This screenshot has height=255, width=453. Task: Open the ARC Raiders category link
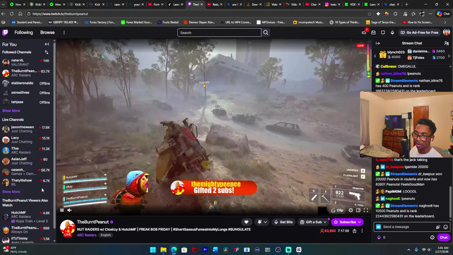87,235
